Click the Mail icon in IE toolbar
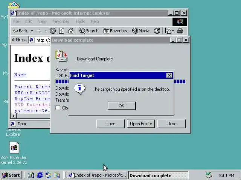 pyautogui.click(x=168, y=31)
